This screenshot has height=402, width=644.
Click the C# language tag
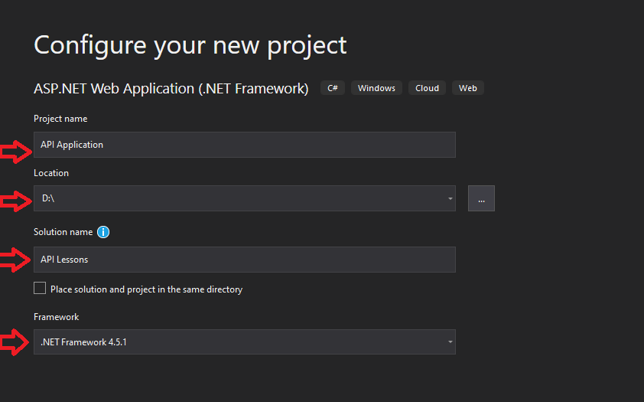tap(333, 88)
